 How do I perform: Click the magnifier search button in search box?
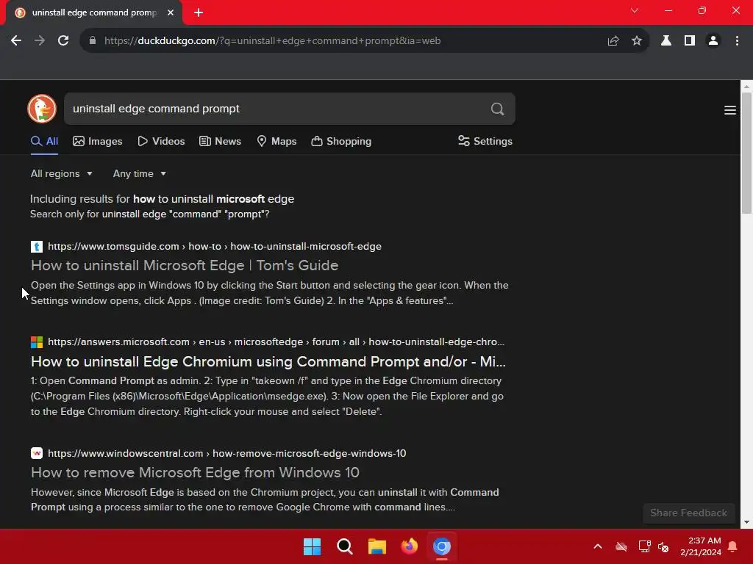pyautogui.click(x=498, y=109)
